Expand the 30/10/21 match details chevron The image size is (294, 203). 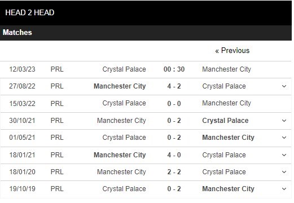coord(284,121)
